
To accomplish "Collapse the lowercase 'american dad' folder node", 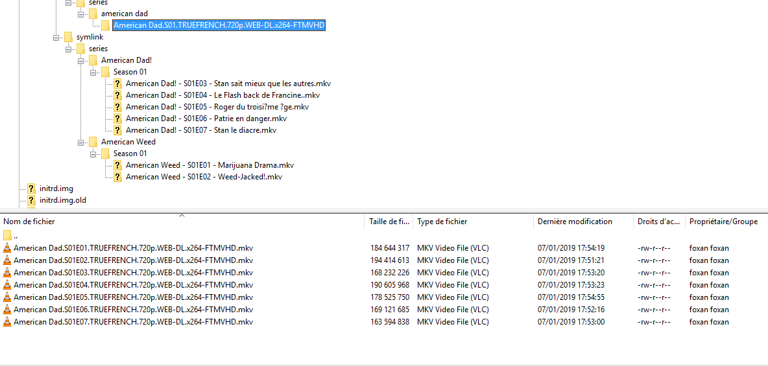I will point(81,14).
